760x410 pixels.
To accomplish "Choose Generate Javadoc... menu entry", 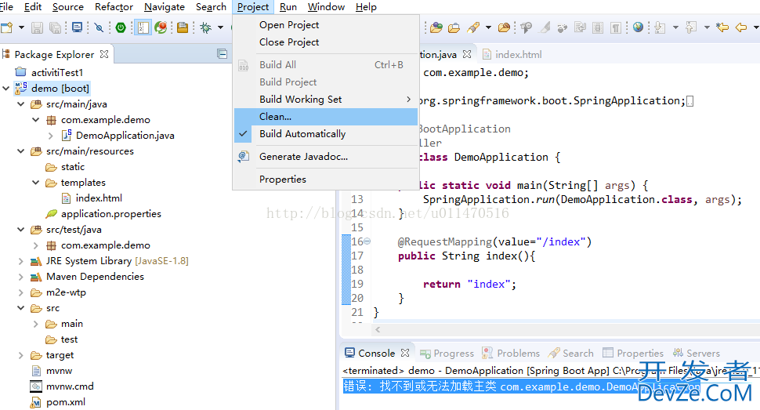I will click(326, 157).
